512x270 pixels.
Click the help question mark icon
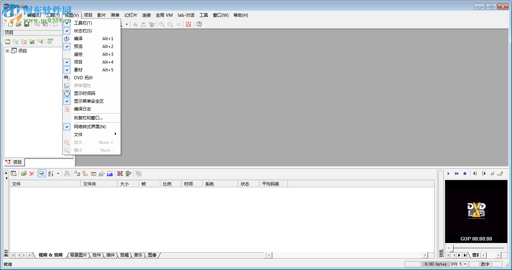pyautogui.click(x=199, y=25)
